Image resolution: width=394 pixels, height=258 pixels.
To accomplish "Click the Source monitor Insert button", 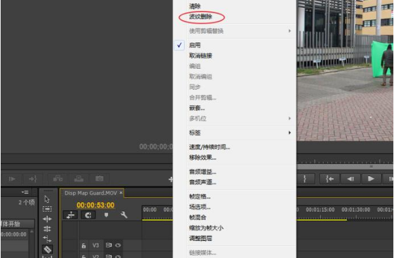I will [58, 179].
